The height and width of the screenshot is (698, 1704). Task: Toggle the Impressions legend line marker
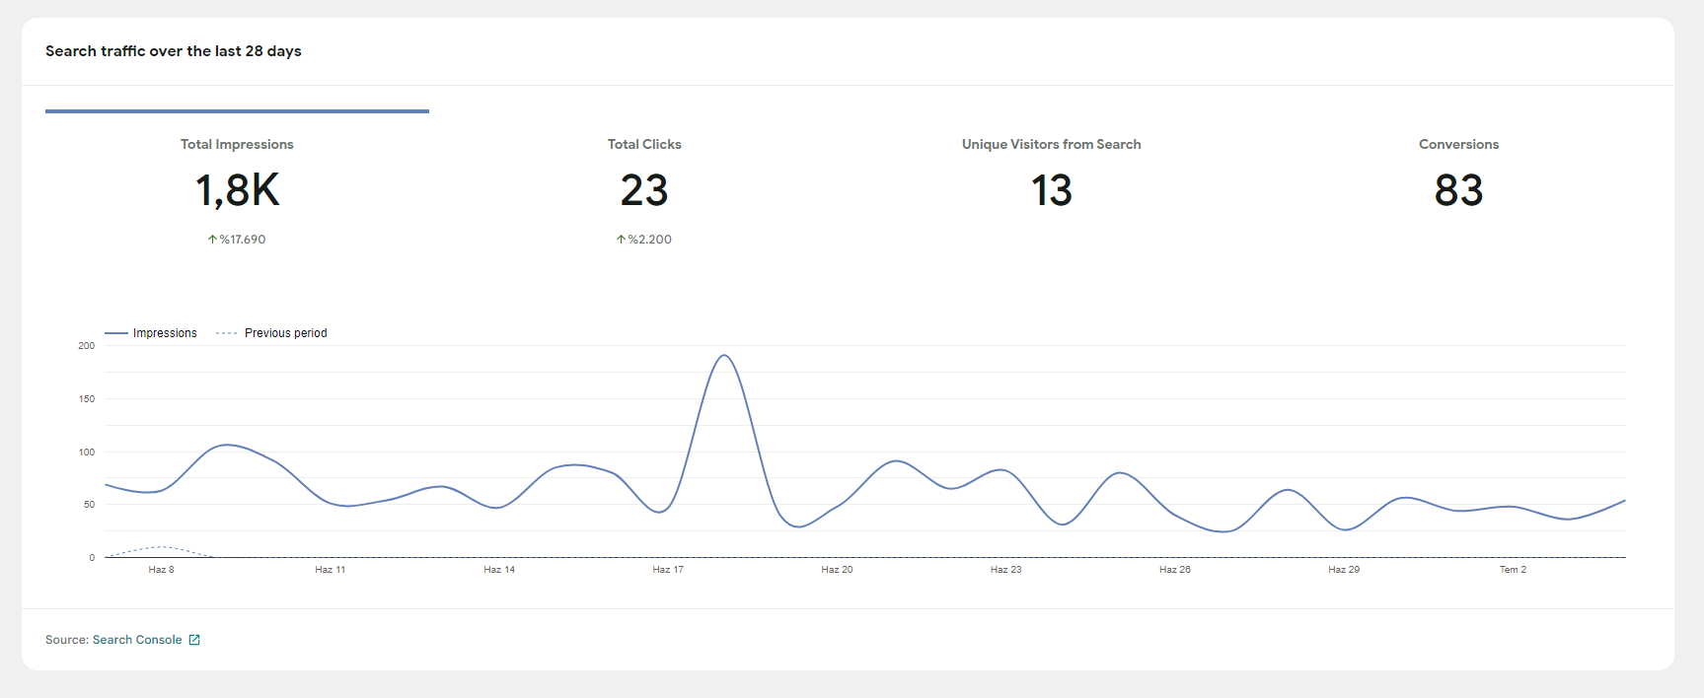116,333
